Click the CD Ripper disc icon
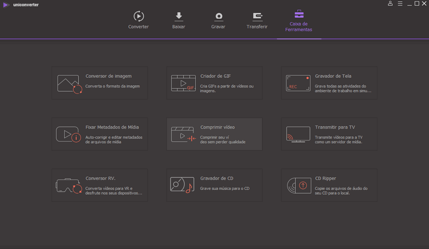The height and width of the screenshot is (249, 429). 298,185
